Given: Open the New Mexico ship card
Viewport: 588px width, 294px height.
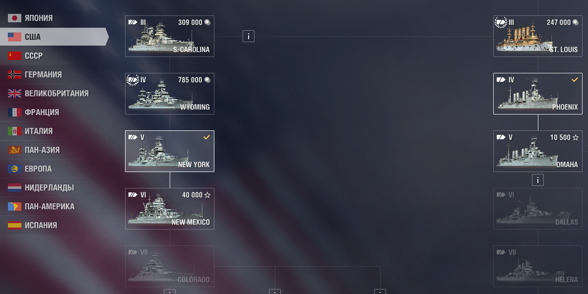Looking at the screenshot, I should click(x=170, y=209).
